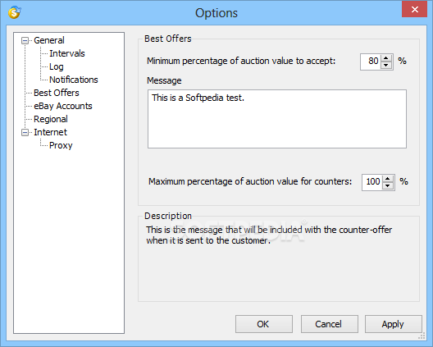433x347 pixels.
Task: Go to eBay Accounts settings
Action: [x=63, y=106]
